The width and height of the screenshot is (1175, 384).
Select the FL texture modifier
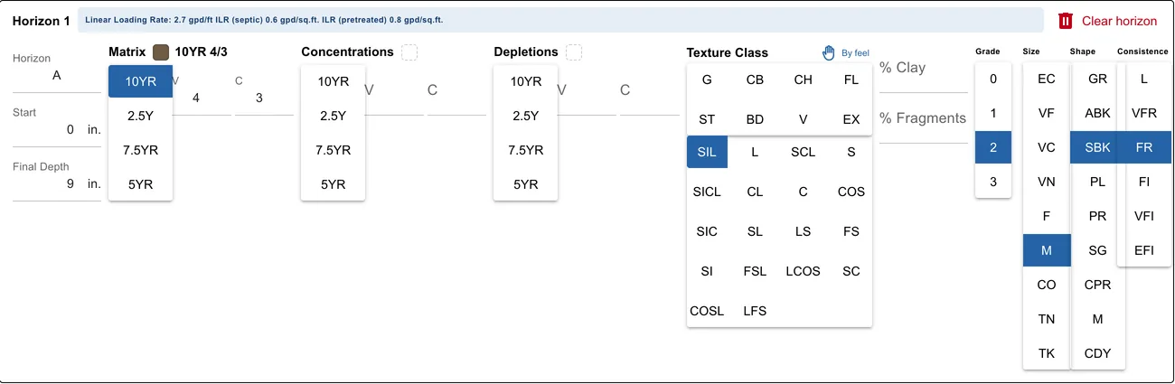851,80
